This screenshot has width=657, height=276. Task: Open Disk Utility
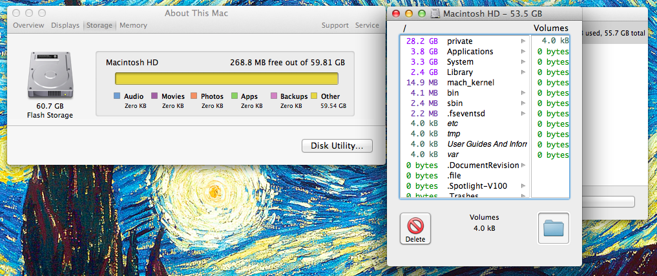coord(337,146)
